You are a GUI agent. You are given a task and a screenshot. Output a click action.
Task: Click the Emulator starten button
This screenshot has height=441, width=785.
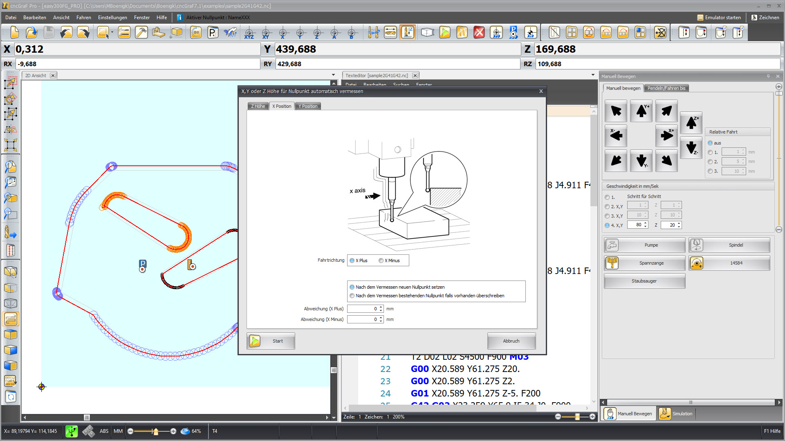[719, 18]
